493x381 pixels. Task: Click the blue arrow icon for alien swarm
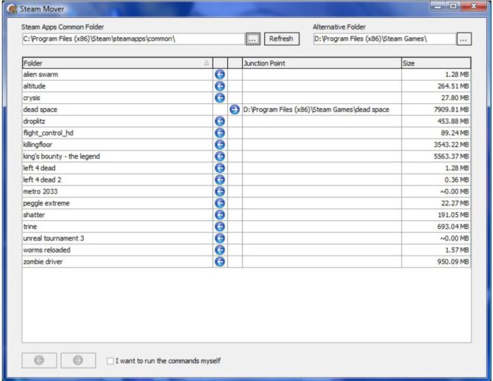(x=220, y=74)
